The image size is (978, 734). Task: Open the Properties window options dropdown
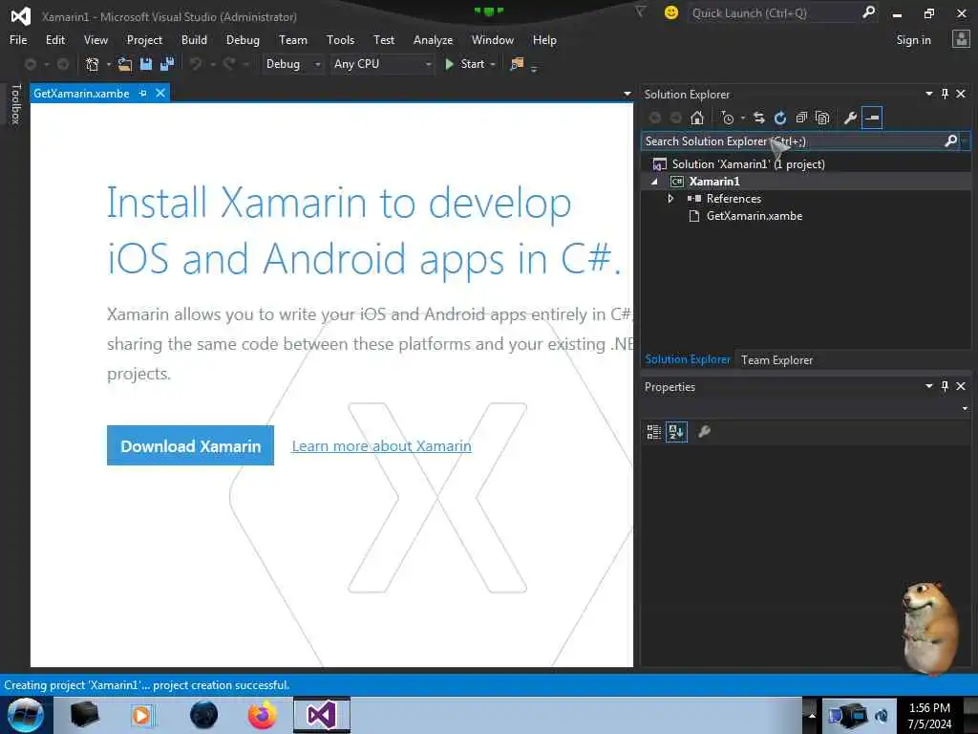(x=928, y=386)
